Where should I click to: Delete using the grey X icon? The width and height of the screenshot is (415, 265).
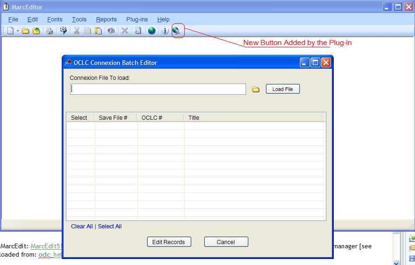125,31
